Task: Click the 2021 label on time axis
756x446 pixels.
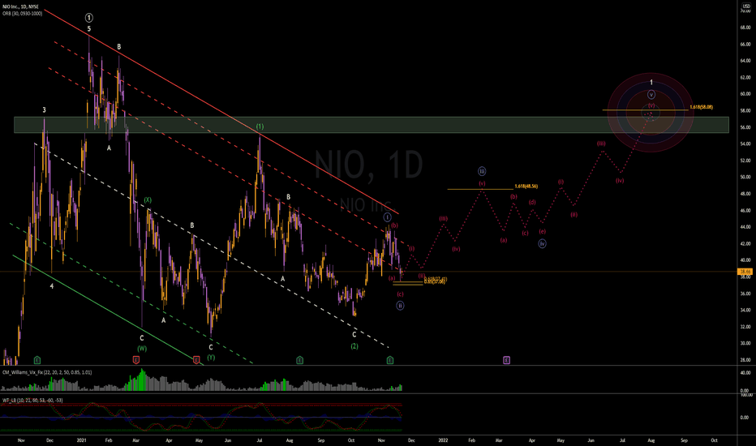Action: click(81, 440)
